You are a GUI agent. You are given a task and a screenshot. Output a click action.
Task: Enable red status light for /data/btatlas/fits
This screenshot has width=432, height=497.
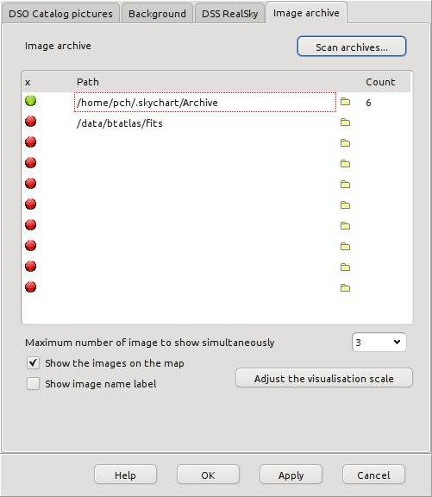click(31, 122)
